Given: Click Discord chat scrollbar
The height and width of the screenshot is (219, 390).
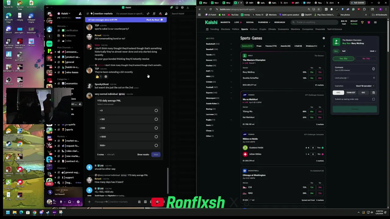Looking at the screenshot, I should click(x=167, y=181).
